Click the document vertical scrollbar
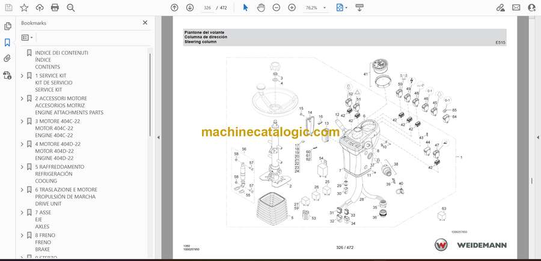The image size is (541, 261). click(532, 181)
